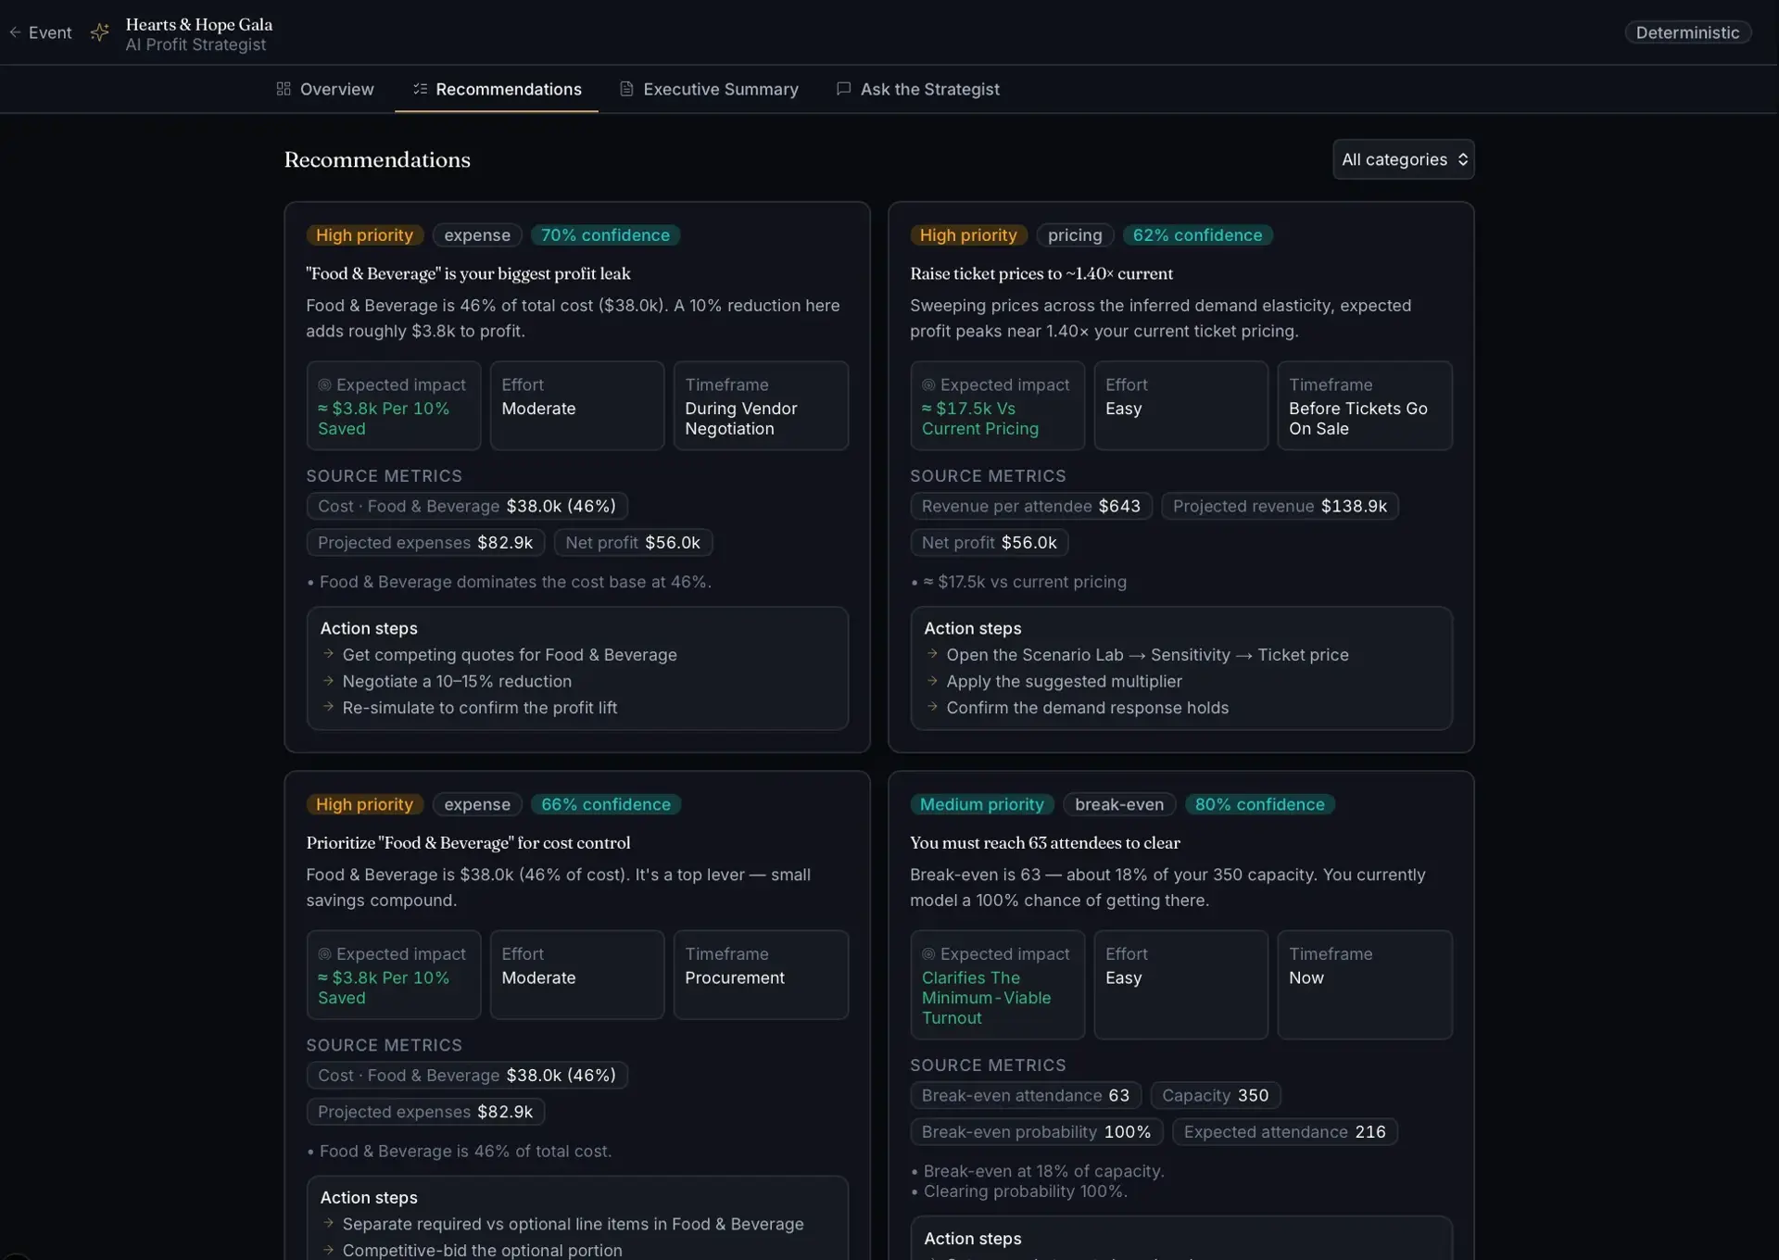
Task: Click the Medium priority badge
Action: coord(981,804)
